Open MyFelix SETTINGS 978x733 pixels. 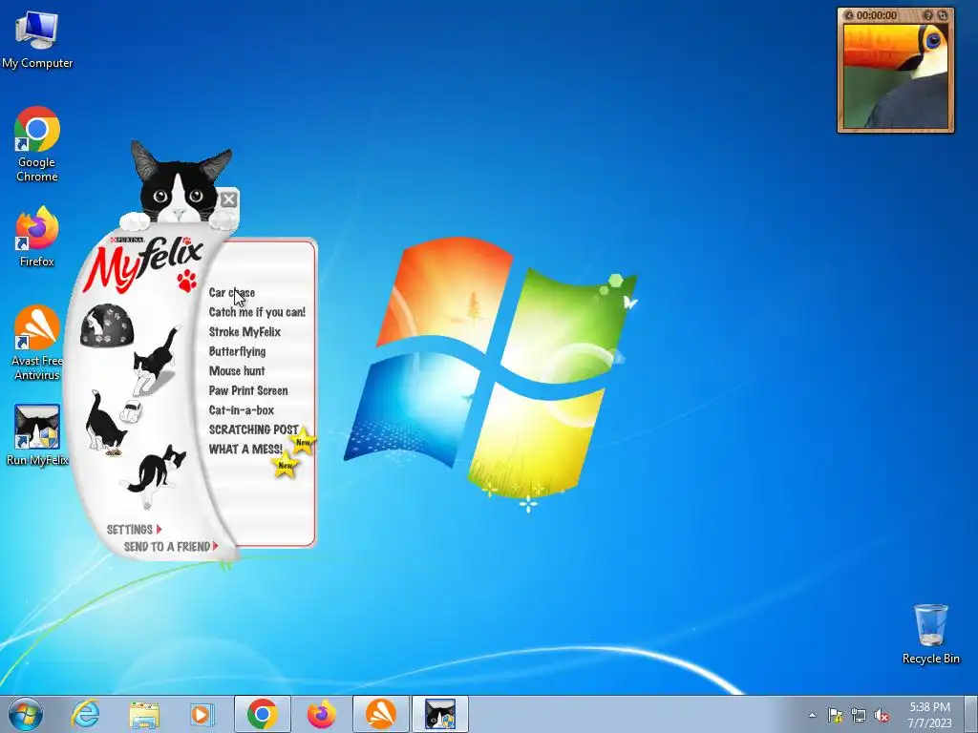(x=130, y=529)
